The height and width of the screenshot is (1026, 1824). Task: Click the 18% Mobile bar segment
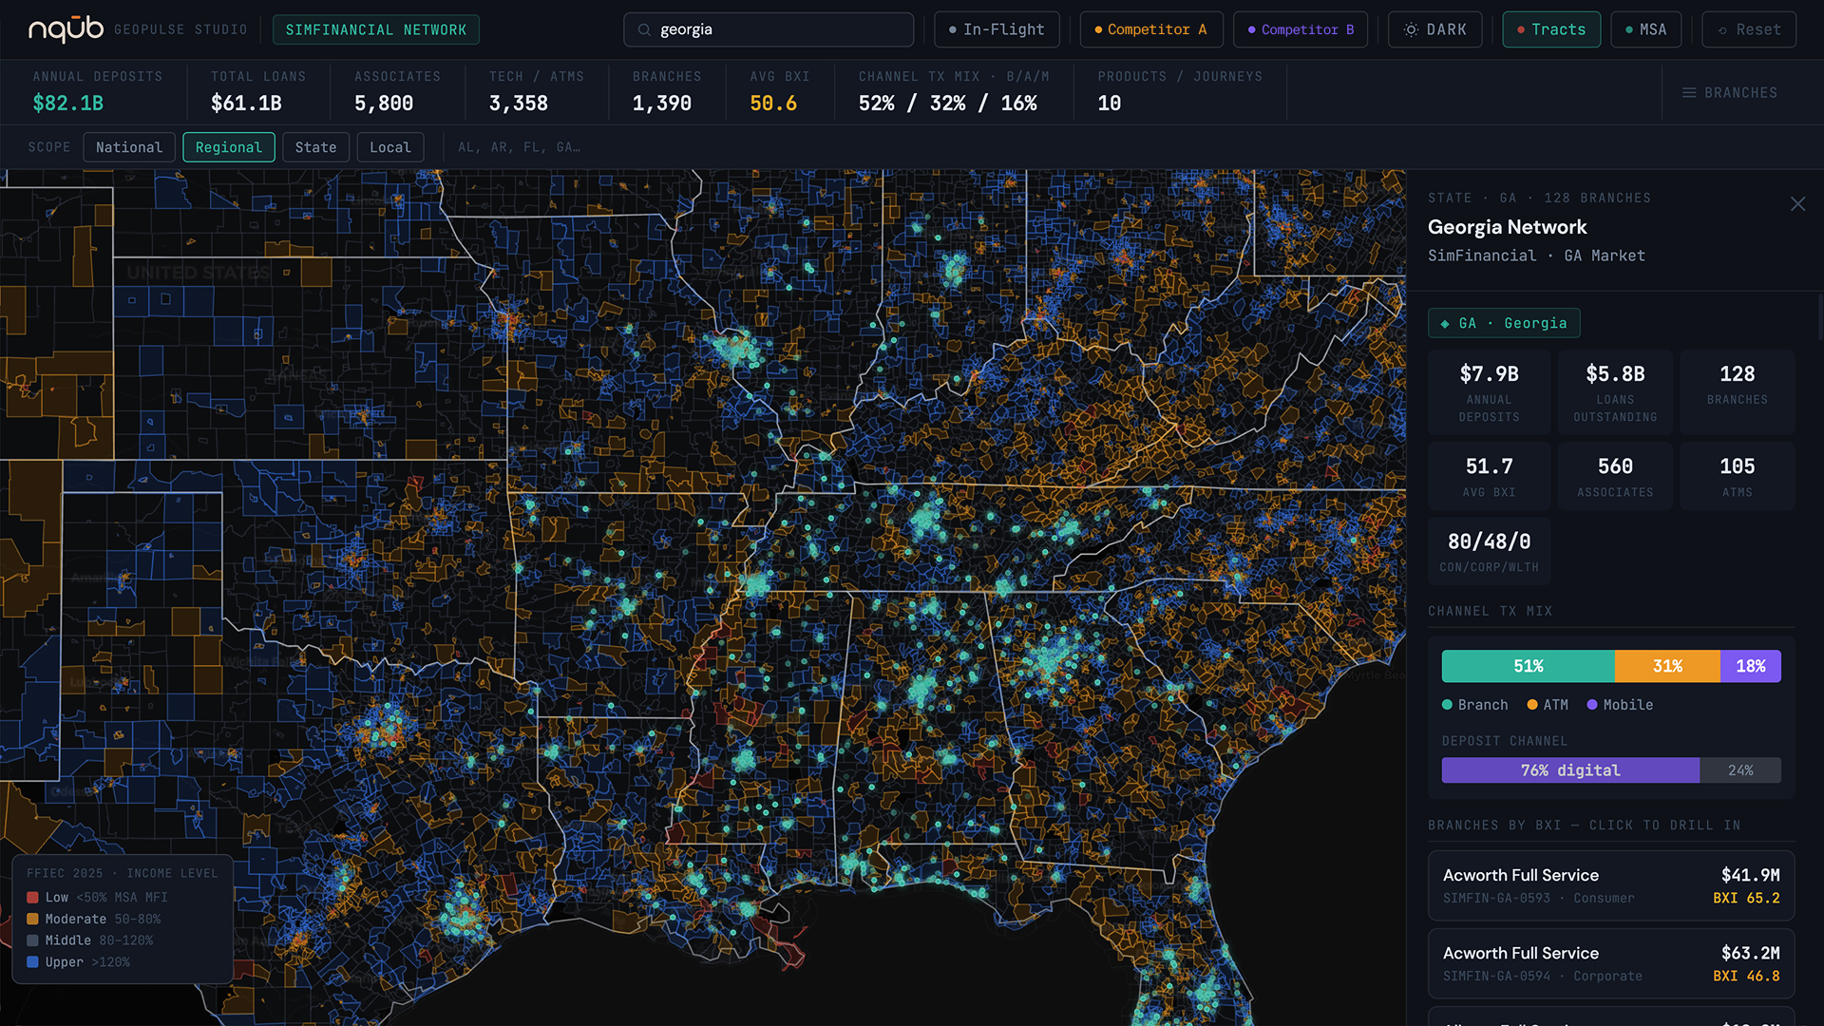pyautogui.click(x=1751, y=666)
